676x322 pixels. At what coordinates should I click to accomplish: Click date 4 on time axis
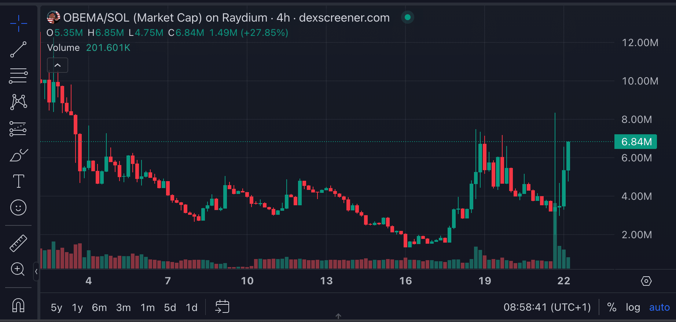(x=89, y=281)
